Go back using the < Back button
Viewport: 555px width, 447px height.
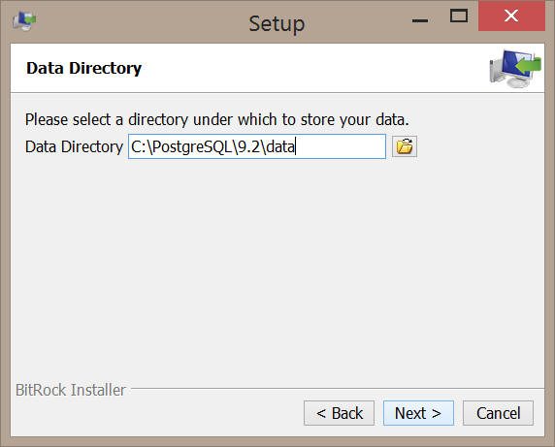click(339, 413)
